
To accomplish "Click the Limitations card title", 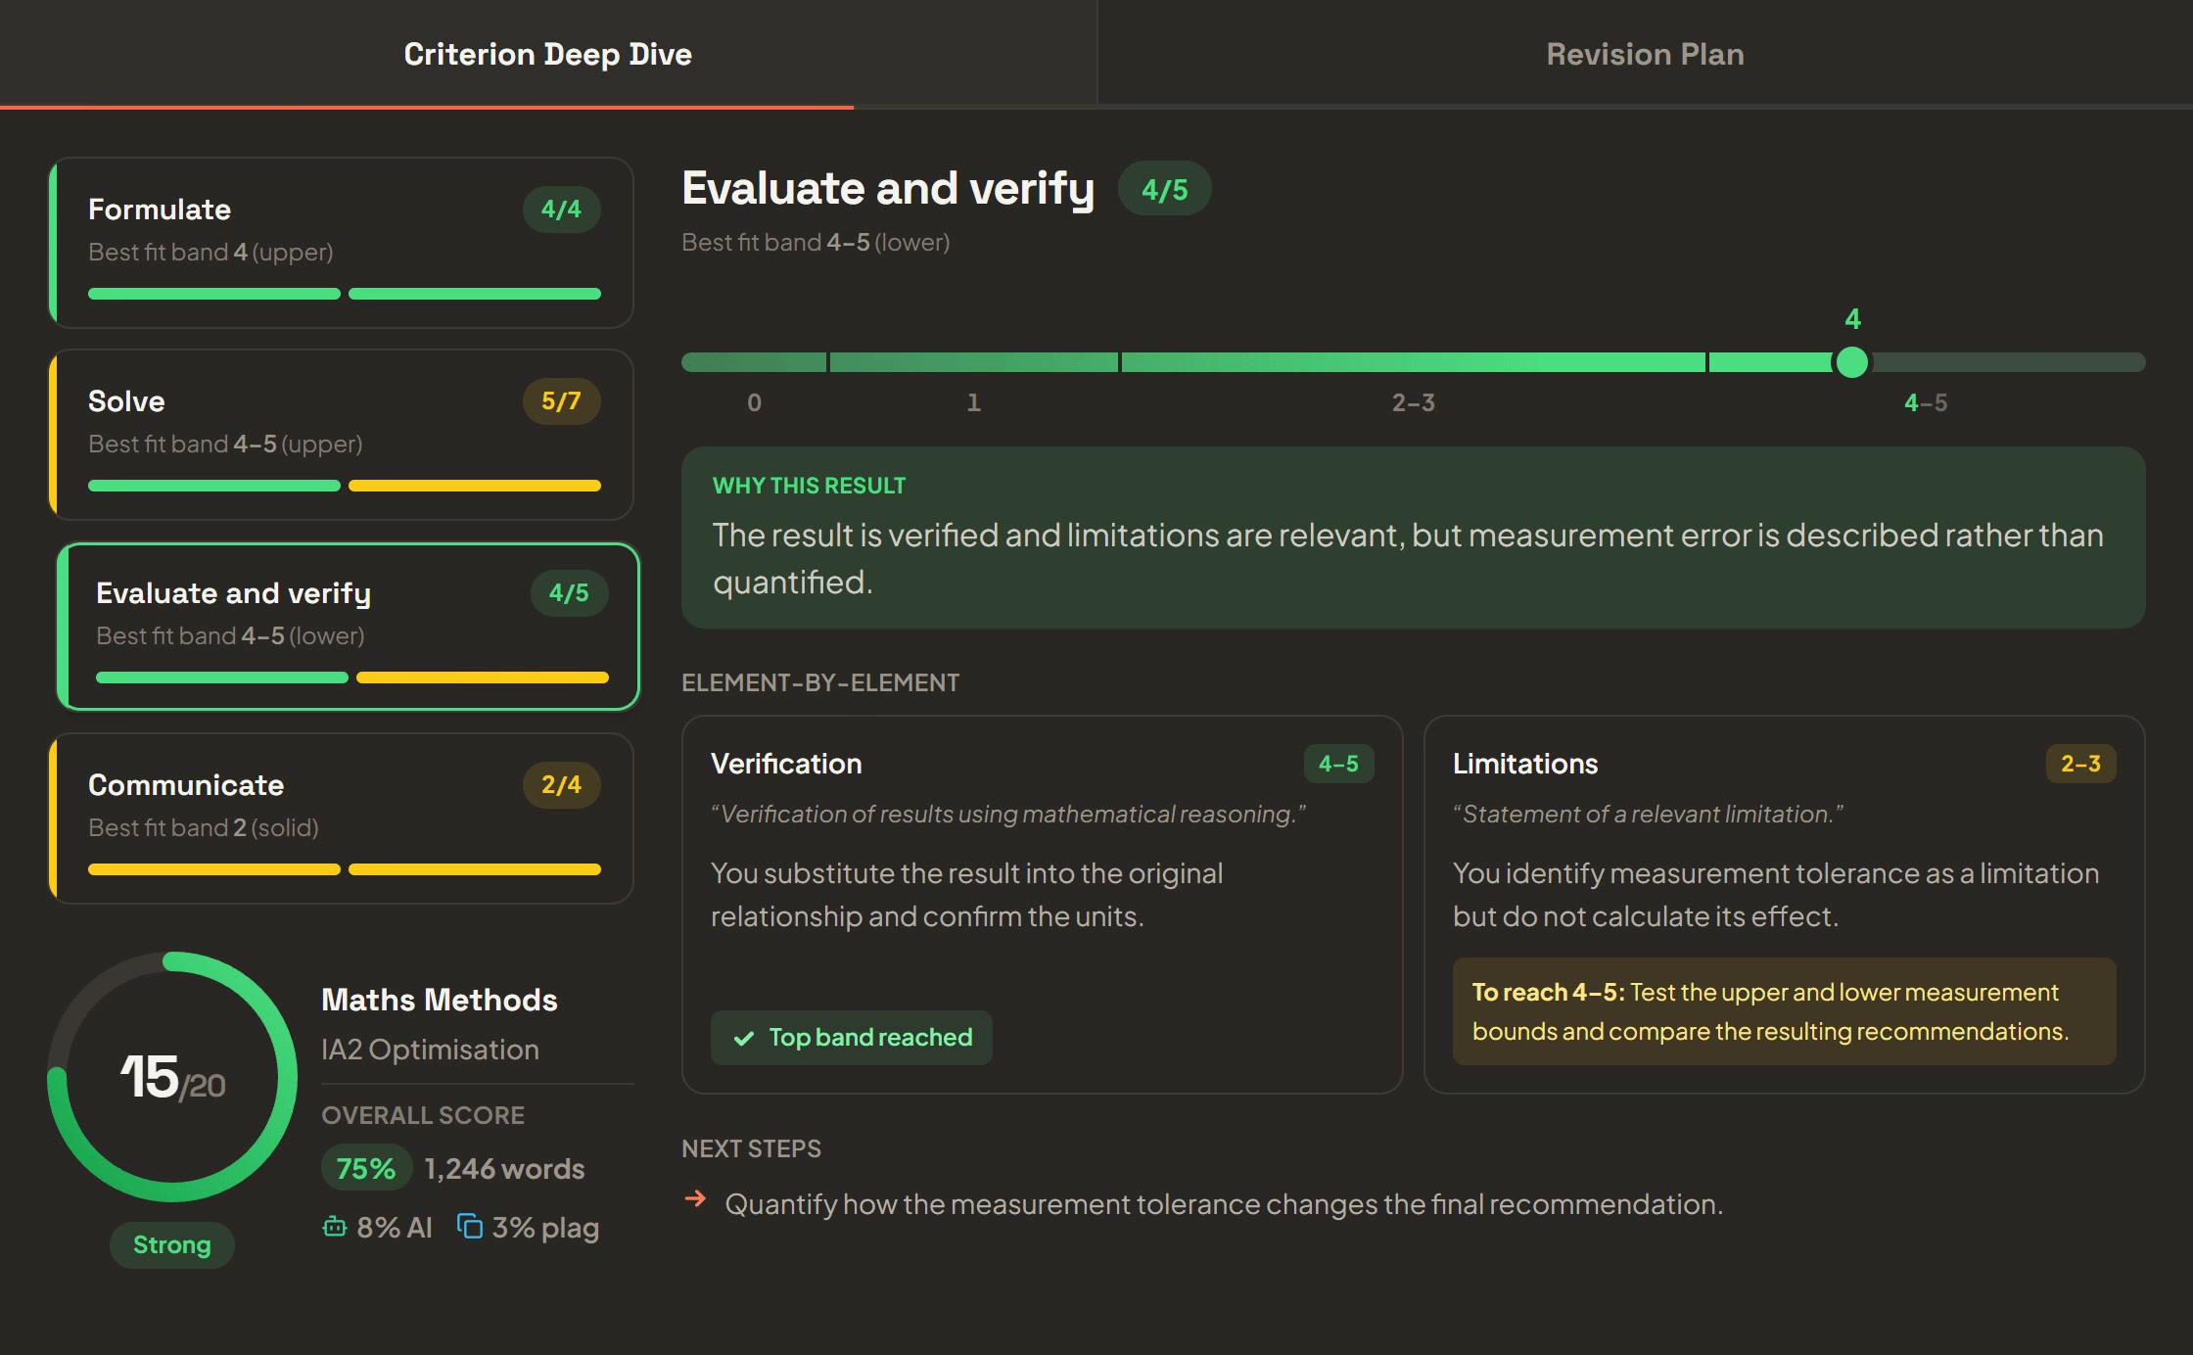I will (x=1525, y=764).
